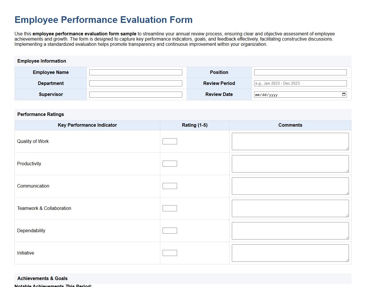
Task: Click the Productivity rating box
Action: tap(170, 164)
